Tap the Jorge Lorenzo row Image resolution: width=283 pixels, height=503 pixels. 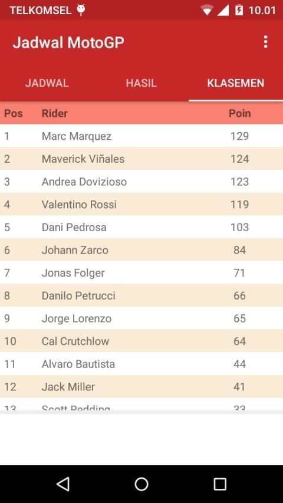click(x=141, y=318)
